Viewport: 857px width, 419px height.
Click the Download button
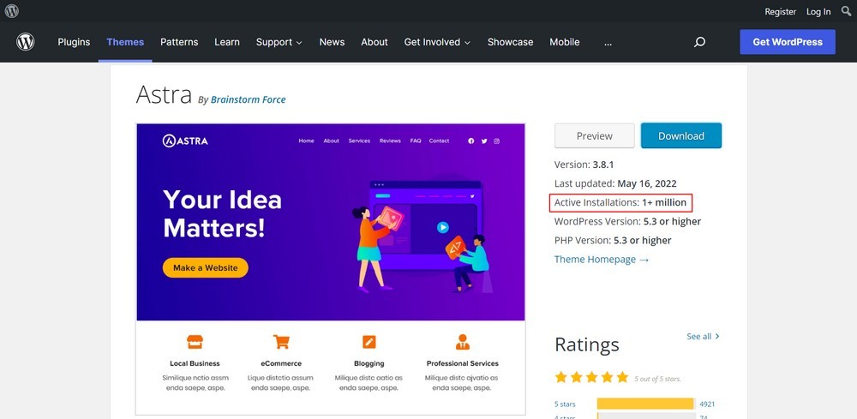(x=680, y=135)
